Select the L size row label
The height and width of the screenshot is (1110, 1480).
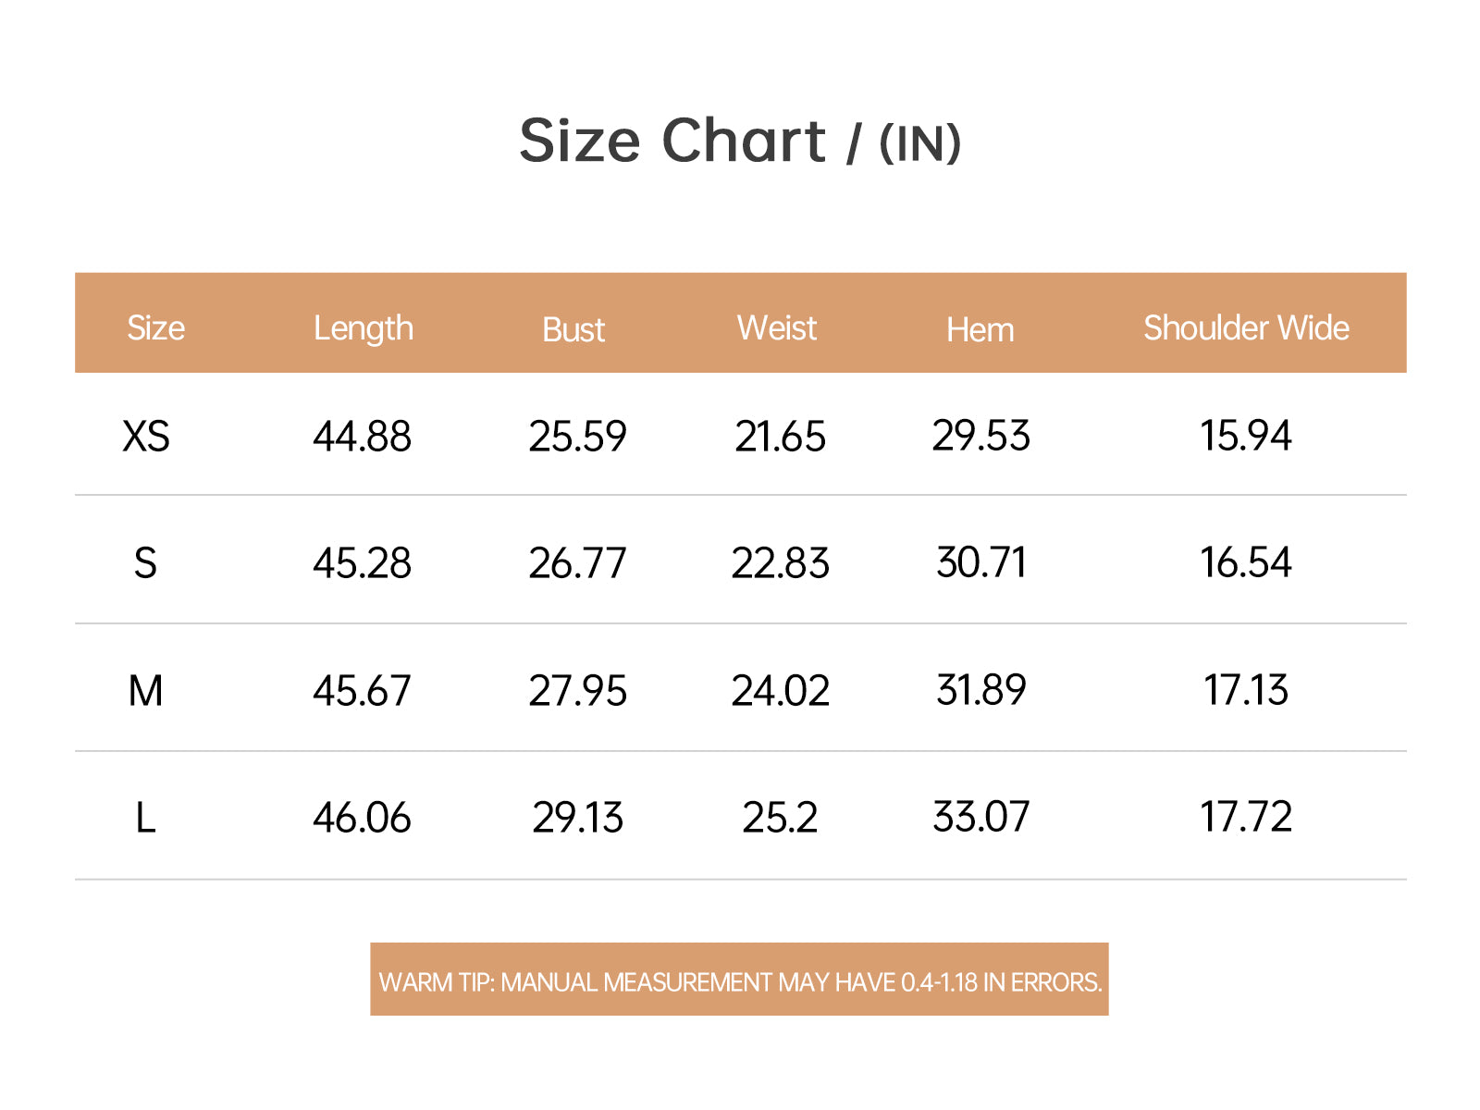click(x=145, y=818)
